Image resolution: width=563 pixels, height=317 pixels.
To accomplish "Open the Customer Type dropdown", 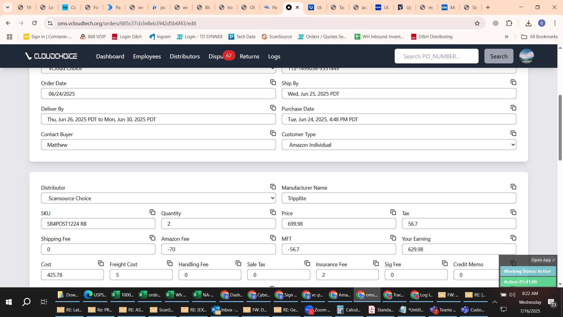I will click(x=399, y=145).
